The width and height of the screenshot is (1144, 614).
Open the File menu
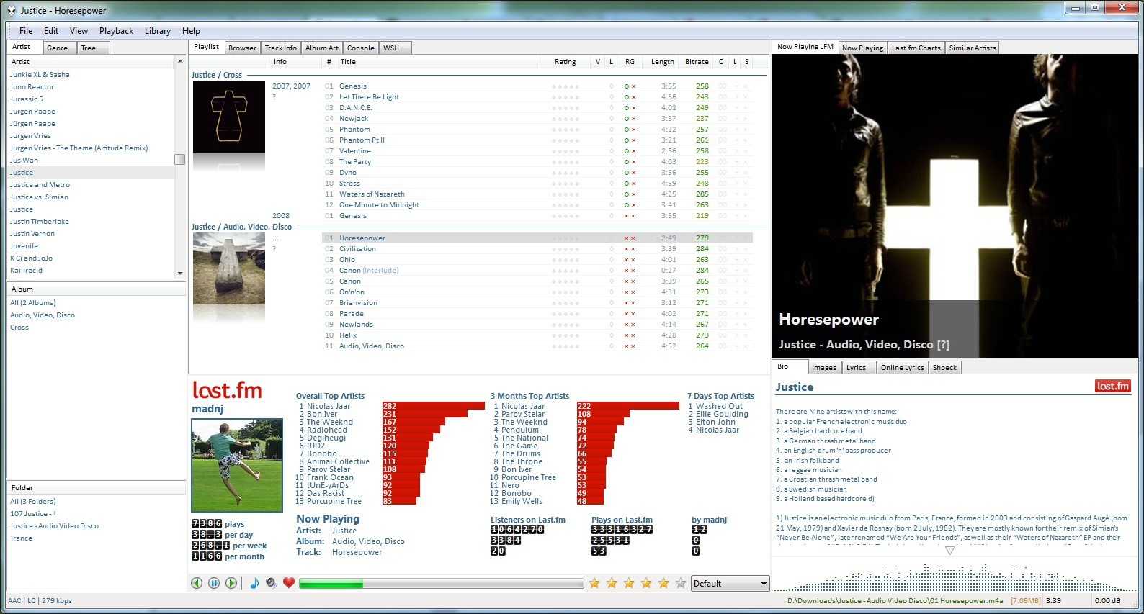point(26,31)
